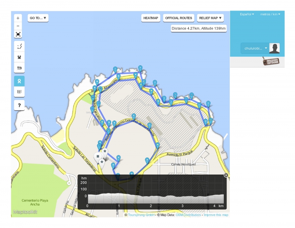Expand the Relief Map dropdown
Viewport: 295px width, 228px height.
[210, 18]
